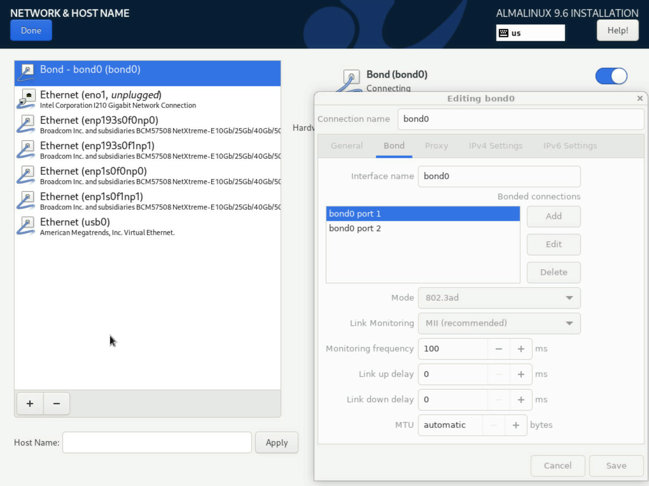Image resolution: width=649 pixels, height=486 pixels.
Task: Add a new network device with plus button
Action: [30, 404]
